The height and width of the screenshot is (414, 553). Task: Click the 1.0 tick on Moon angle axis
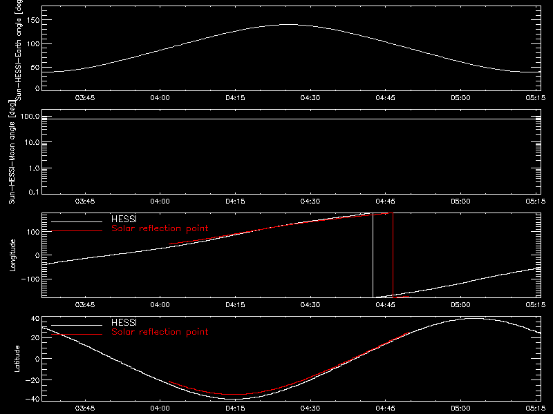(34, 168)
